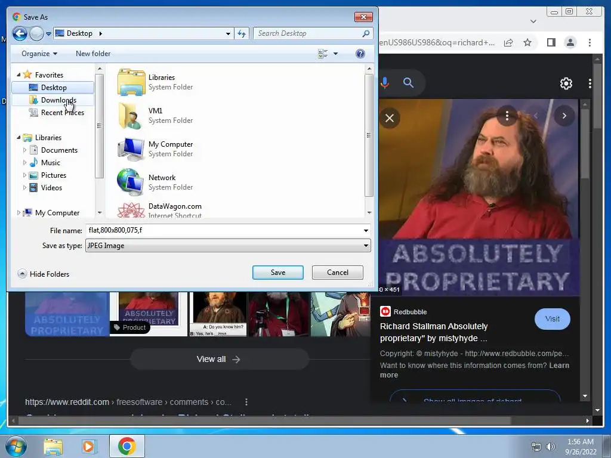Image resolution: width=611 pixels, height=458 pixels.
Task: Open the Chrome three-dot menu
Action: tap(590, 42)
